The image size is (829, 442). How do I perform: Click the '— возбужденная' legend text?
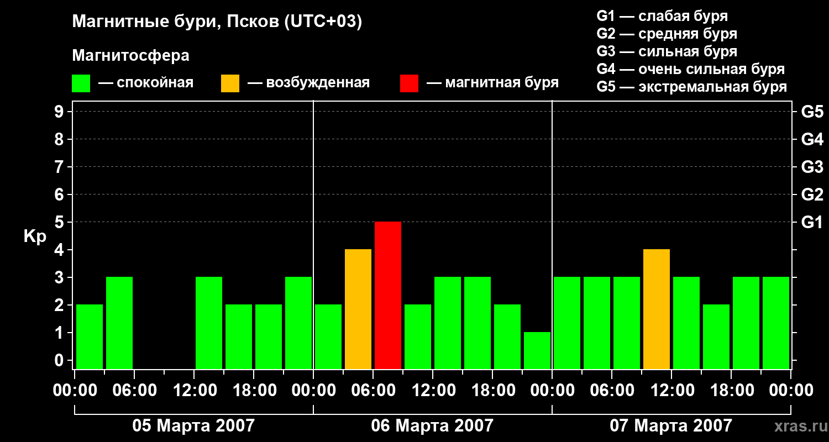pyautogui.click(x=308, y=83)
